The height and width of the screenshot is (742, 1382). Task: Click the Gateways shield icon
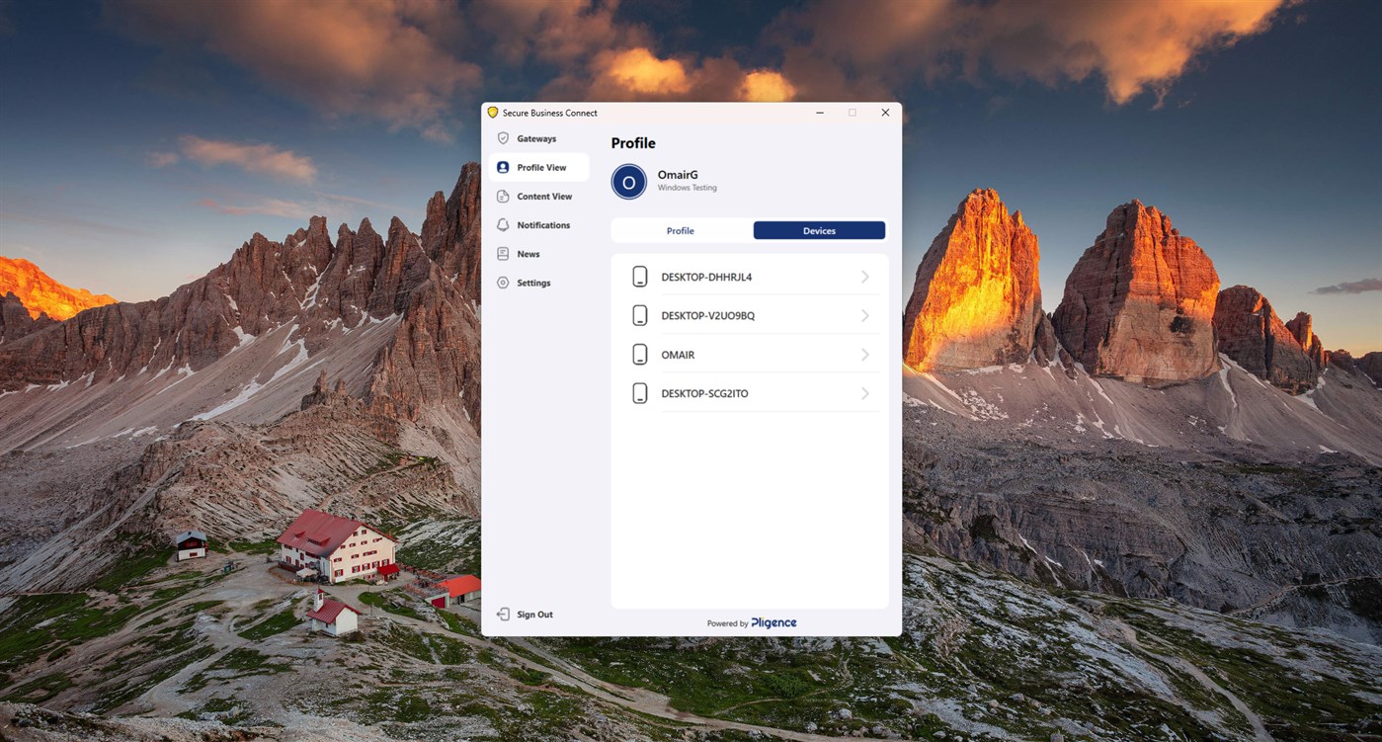(x=503, y=138)
